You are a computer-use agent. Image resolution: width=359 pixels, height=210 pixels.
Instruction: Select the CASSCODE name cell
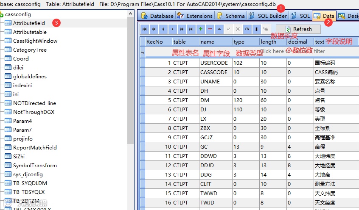pyautogui.click(x=216, y=72)
